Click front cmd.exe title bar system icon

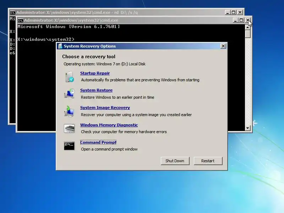(x=21, y=21)
